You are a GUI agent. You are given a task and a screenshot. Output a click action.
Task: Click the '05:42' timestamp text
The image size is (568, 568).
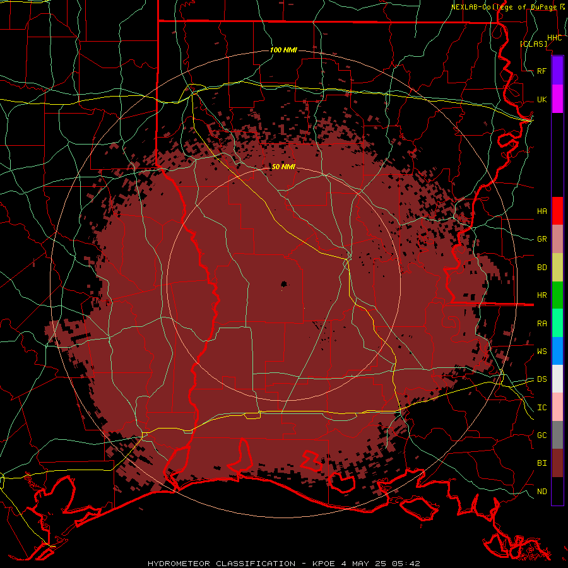406,564
